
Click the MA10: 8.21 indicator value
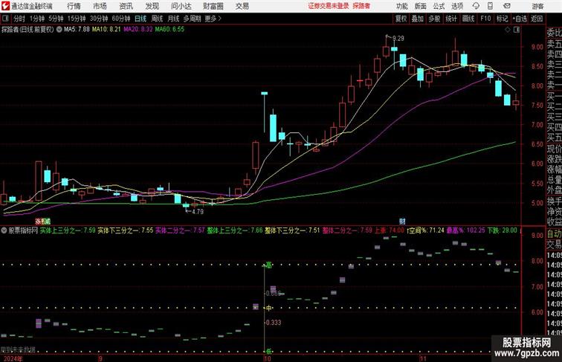click(106, 30)
